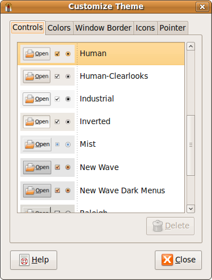Switch to the Colors tab

click(59, 28)
